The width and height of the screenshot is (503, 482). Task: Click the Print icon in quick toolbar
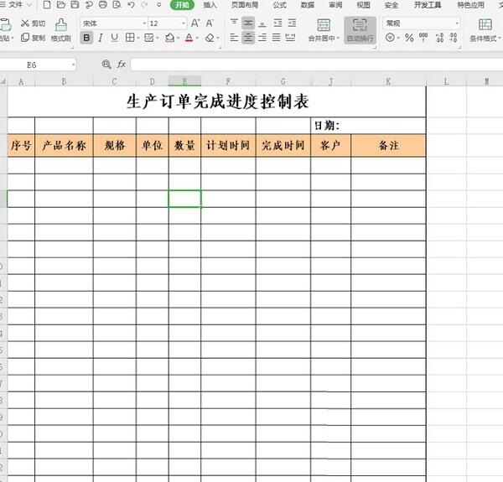click(103, 4)
